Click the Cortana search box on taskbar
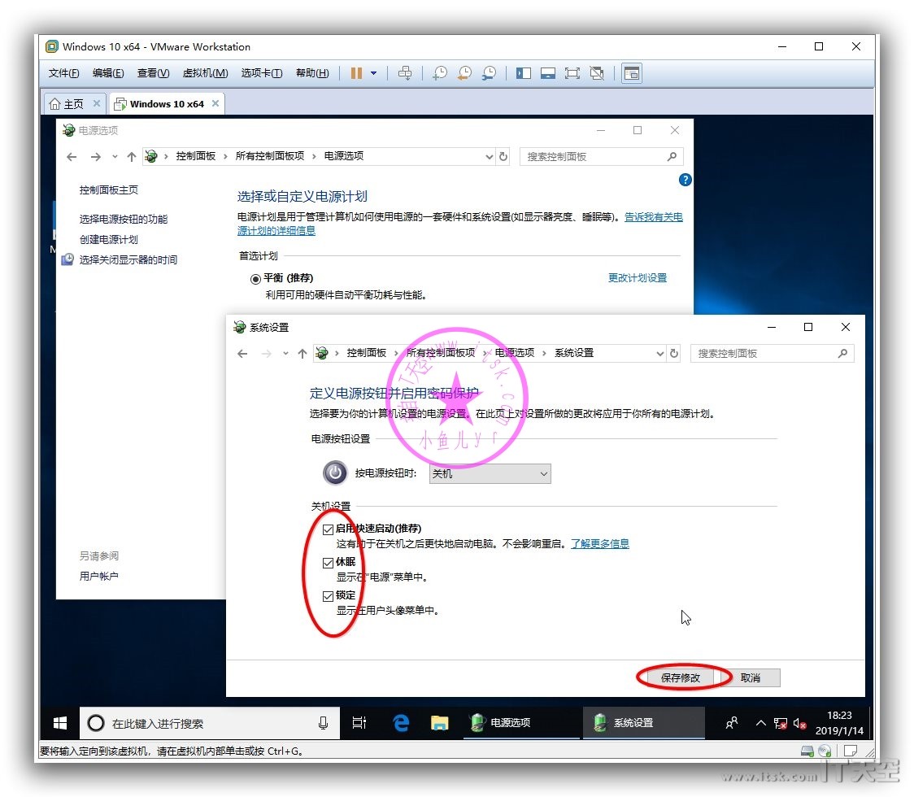 210,724
